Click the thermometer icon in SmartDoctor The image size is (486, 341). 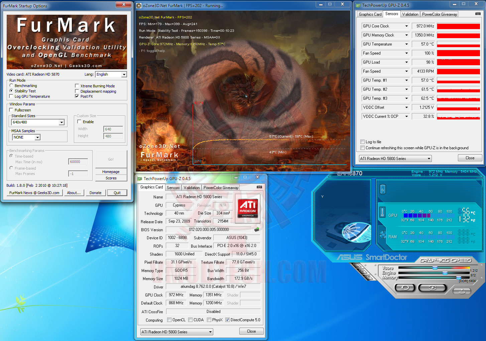(x=383, y=212)
